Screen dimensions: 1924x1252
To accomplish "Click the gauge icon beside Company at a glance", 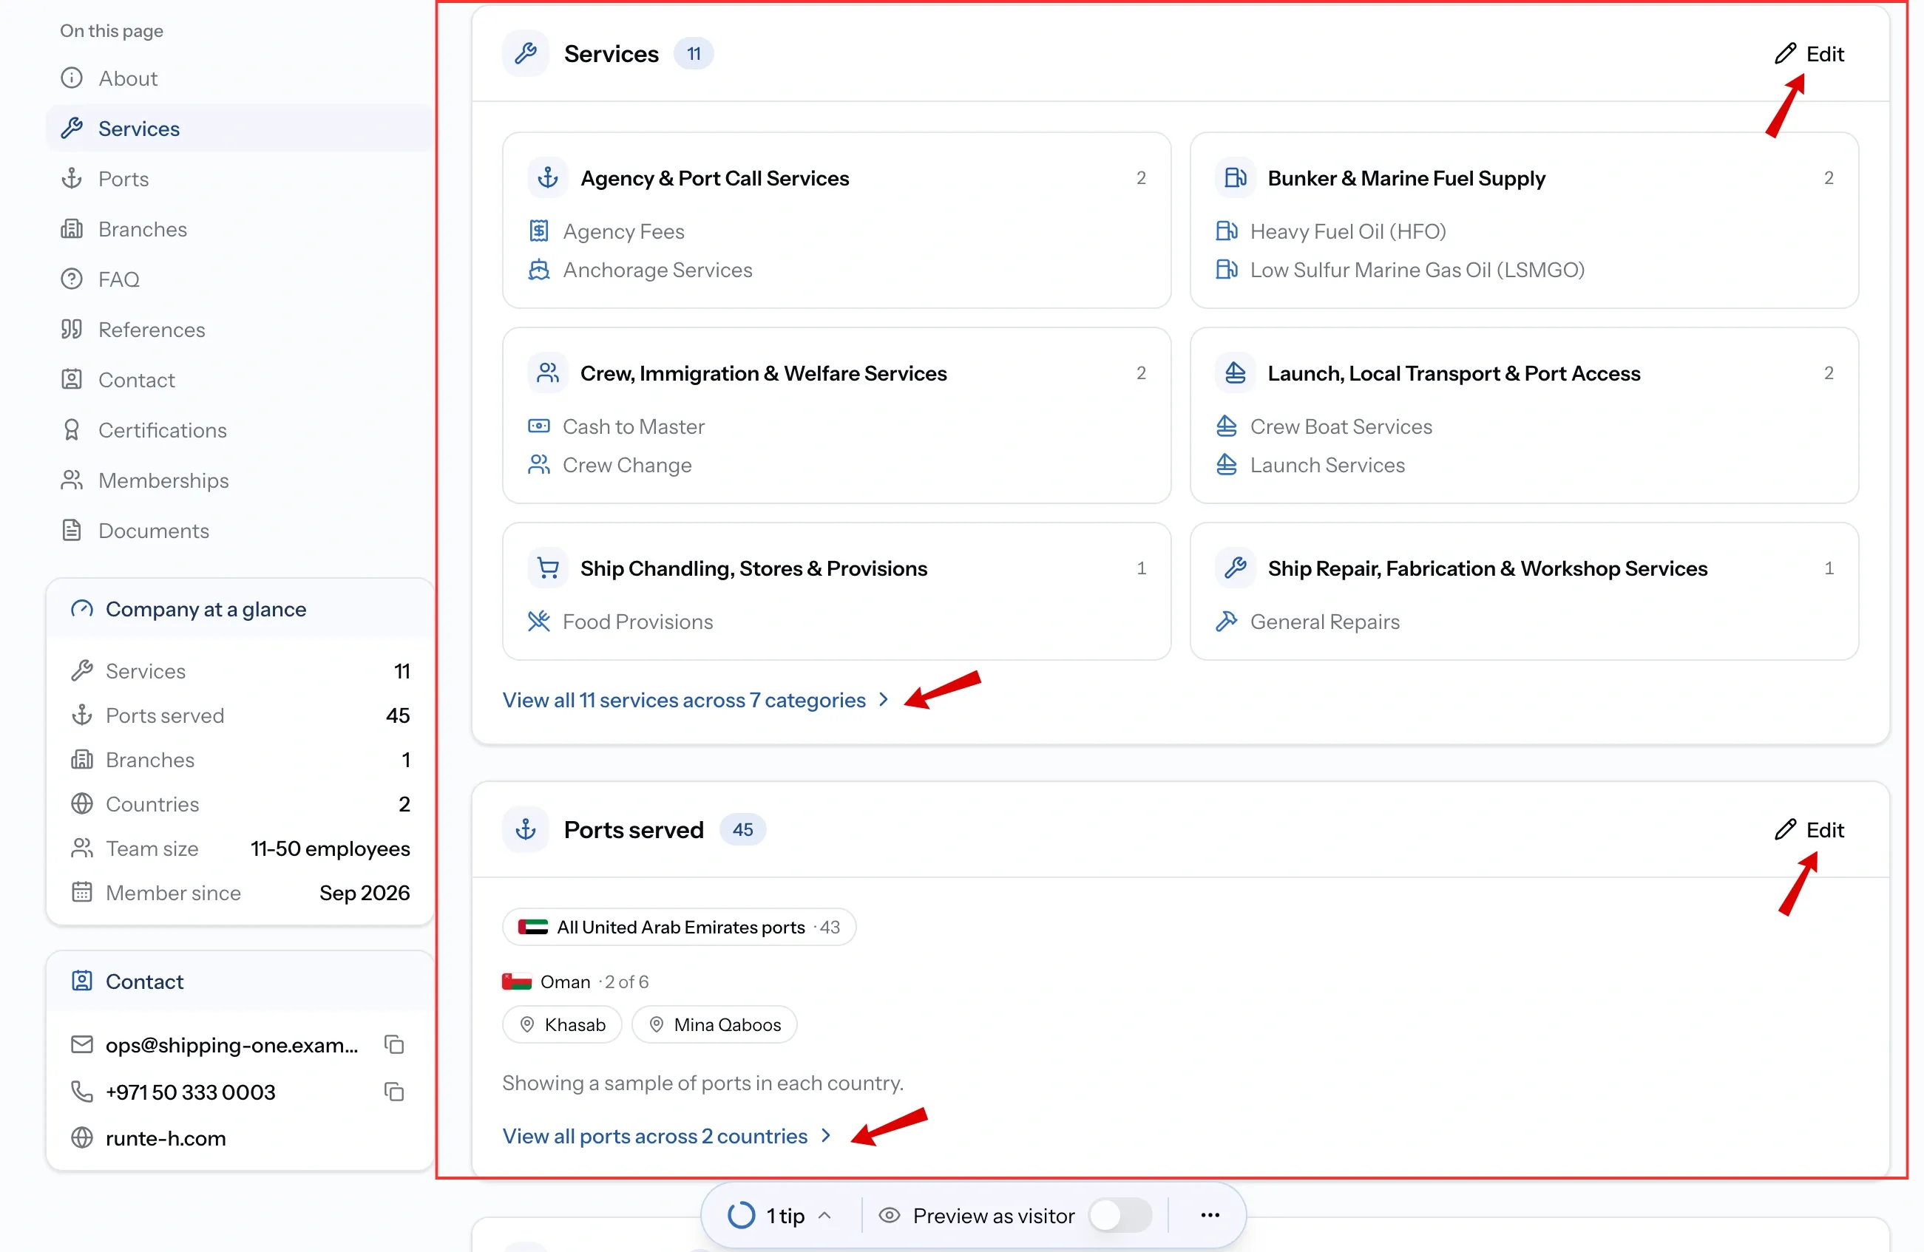I will (x=81, y=610).
